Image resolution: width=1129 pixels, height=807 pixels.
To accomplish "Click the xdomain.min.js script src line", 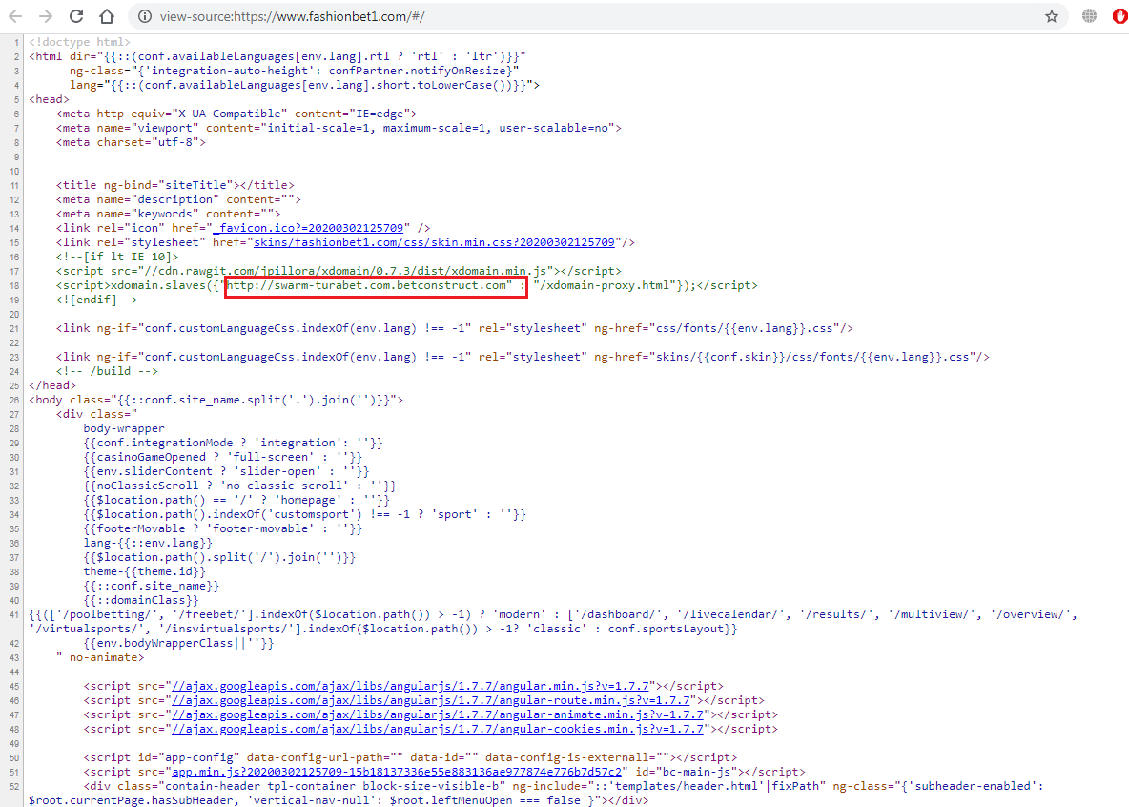I will click(x=339, y=271).
